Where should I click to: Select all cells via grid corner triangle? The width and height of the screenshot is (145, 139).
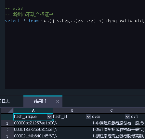[11, 110]
